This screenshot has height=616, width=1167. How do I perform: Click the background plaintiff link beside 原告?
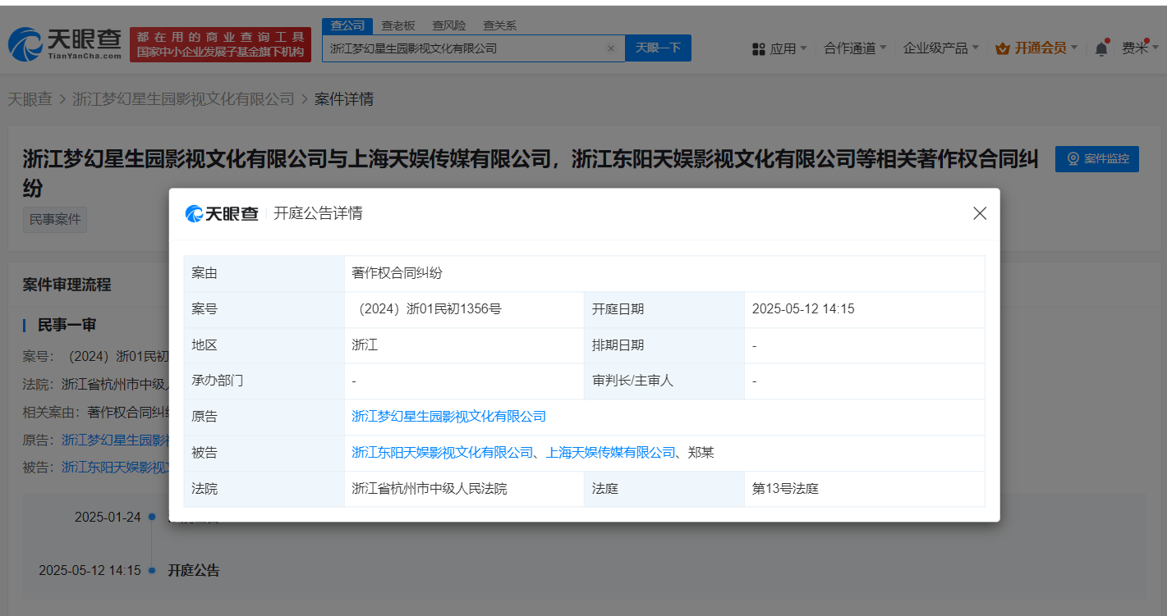[115, 440]
